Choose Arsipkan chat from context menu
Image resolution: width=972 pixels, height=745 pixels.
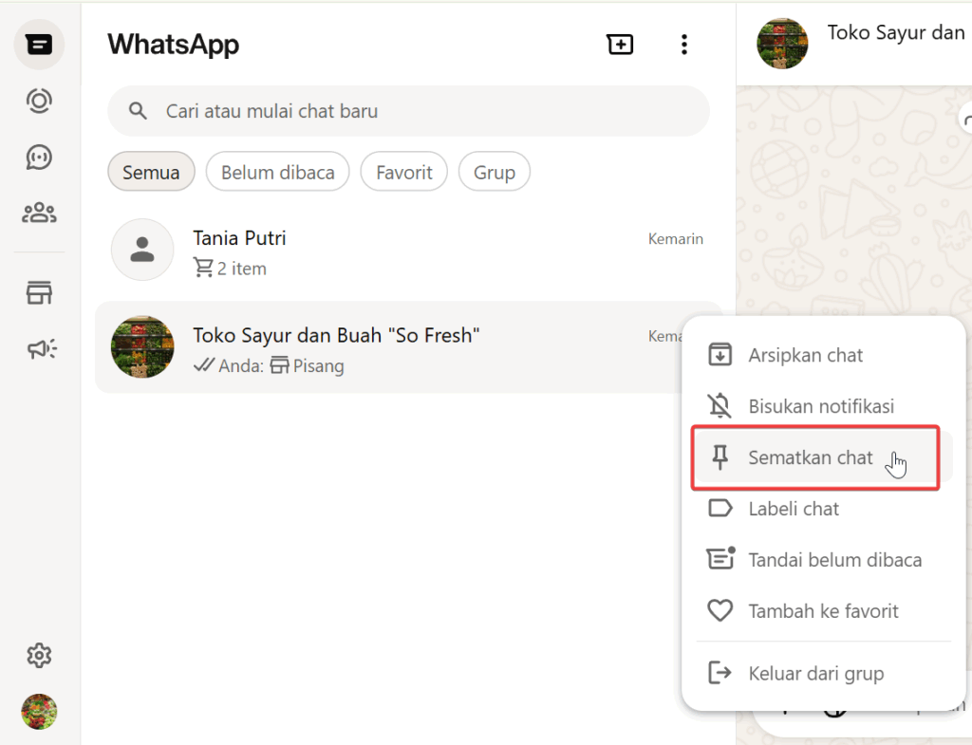[805, 355]
